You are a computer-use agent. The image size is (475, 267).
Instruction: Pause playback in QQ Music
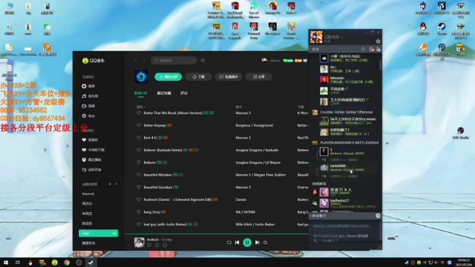click(247, 243)
